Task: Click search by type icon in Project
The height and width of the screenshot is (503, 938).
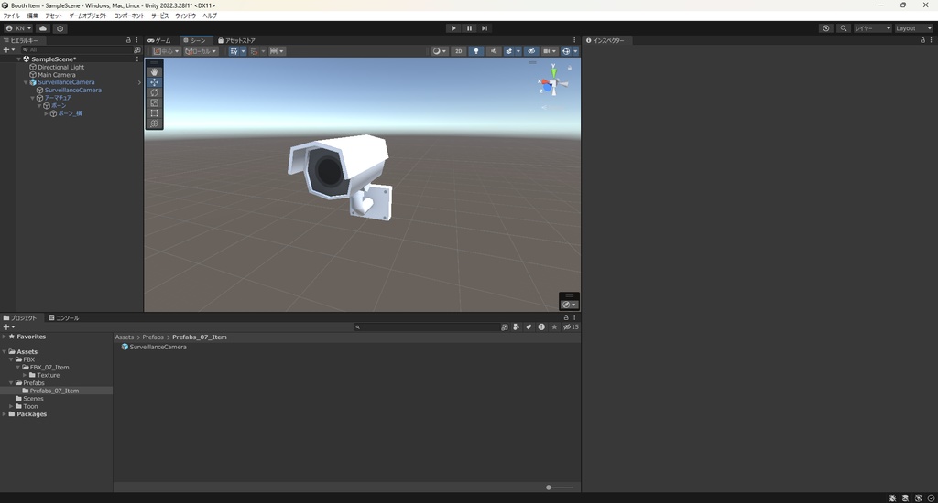Action: click(x=516, y=326)
